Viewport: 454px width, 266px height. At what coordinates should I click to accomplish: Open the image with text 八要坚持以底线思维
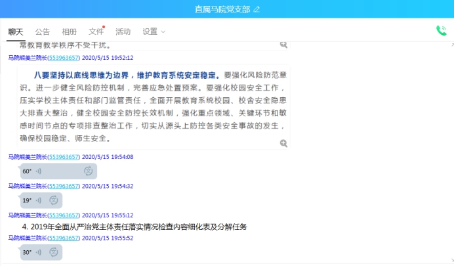(x=151, y=105)
